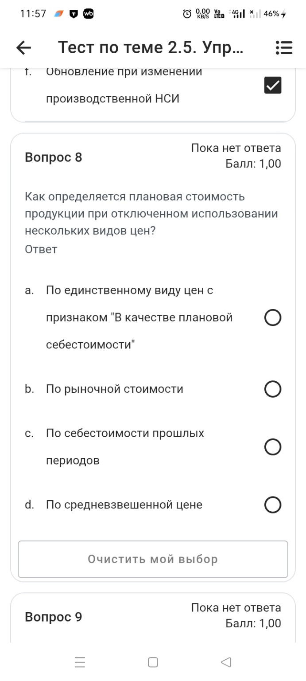
Task: Tap the home navigation button
Action: (x=153, y=662)
